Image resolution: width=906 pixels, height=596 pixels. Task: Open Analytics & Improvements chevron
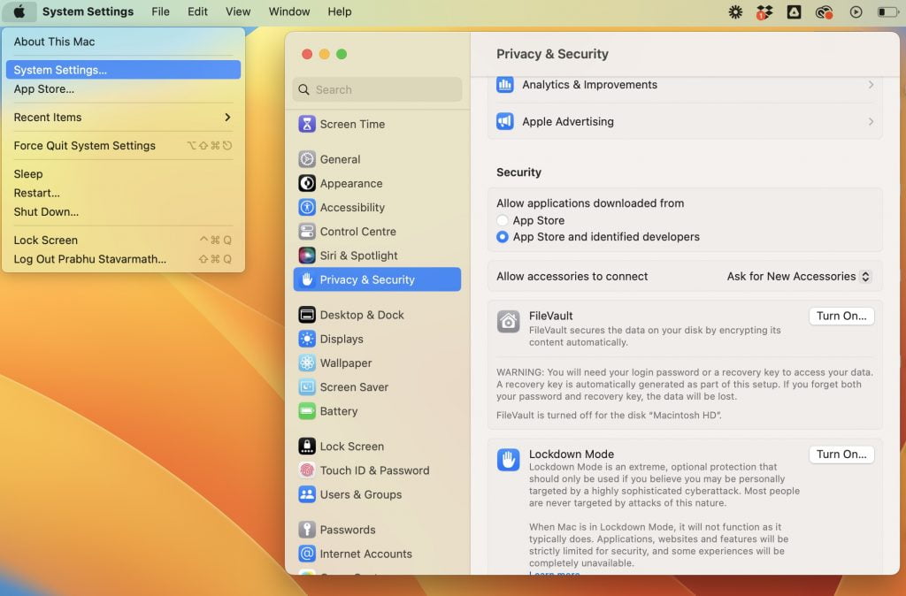pos(871,85)
